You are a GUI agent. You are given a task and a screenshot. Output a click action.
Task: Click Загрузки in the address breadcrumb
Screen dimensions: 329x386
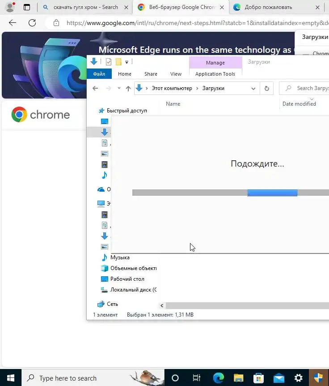click(x=213, y=88)
